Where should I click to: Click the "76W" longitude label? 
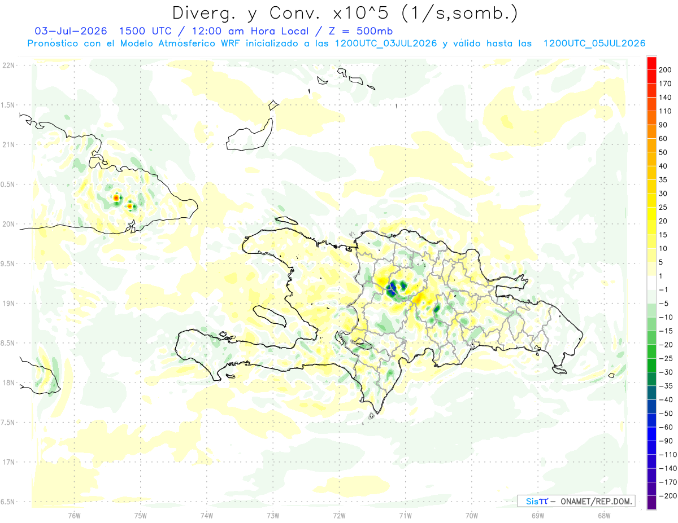[x=74, y=515]
